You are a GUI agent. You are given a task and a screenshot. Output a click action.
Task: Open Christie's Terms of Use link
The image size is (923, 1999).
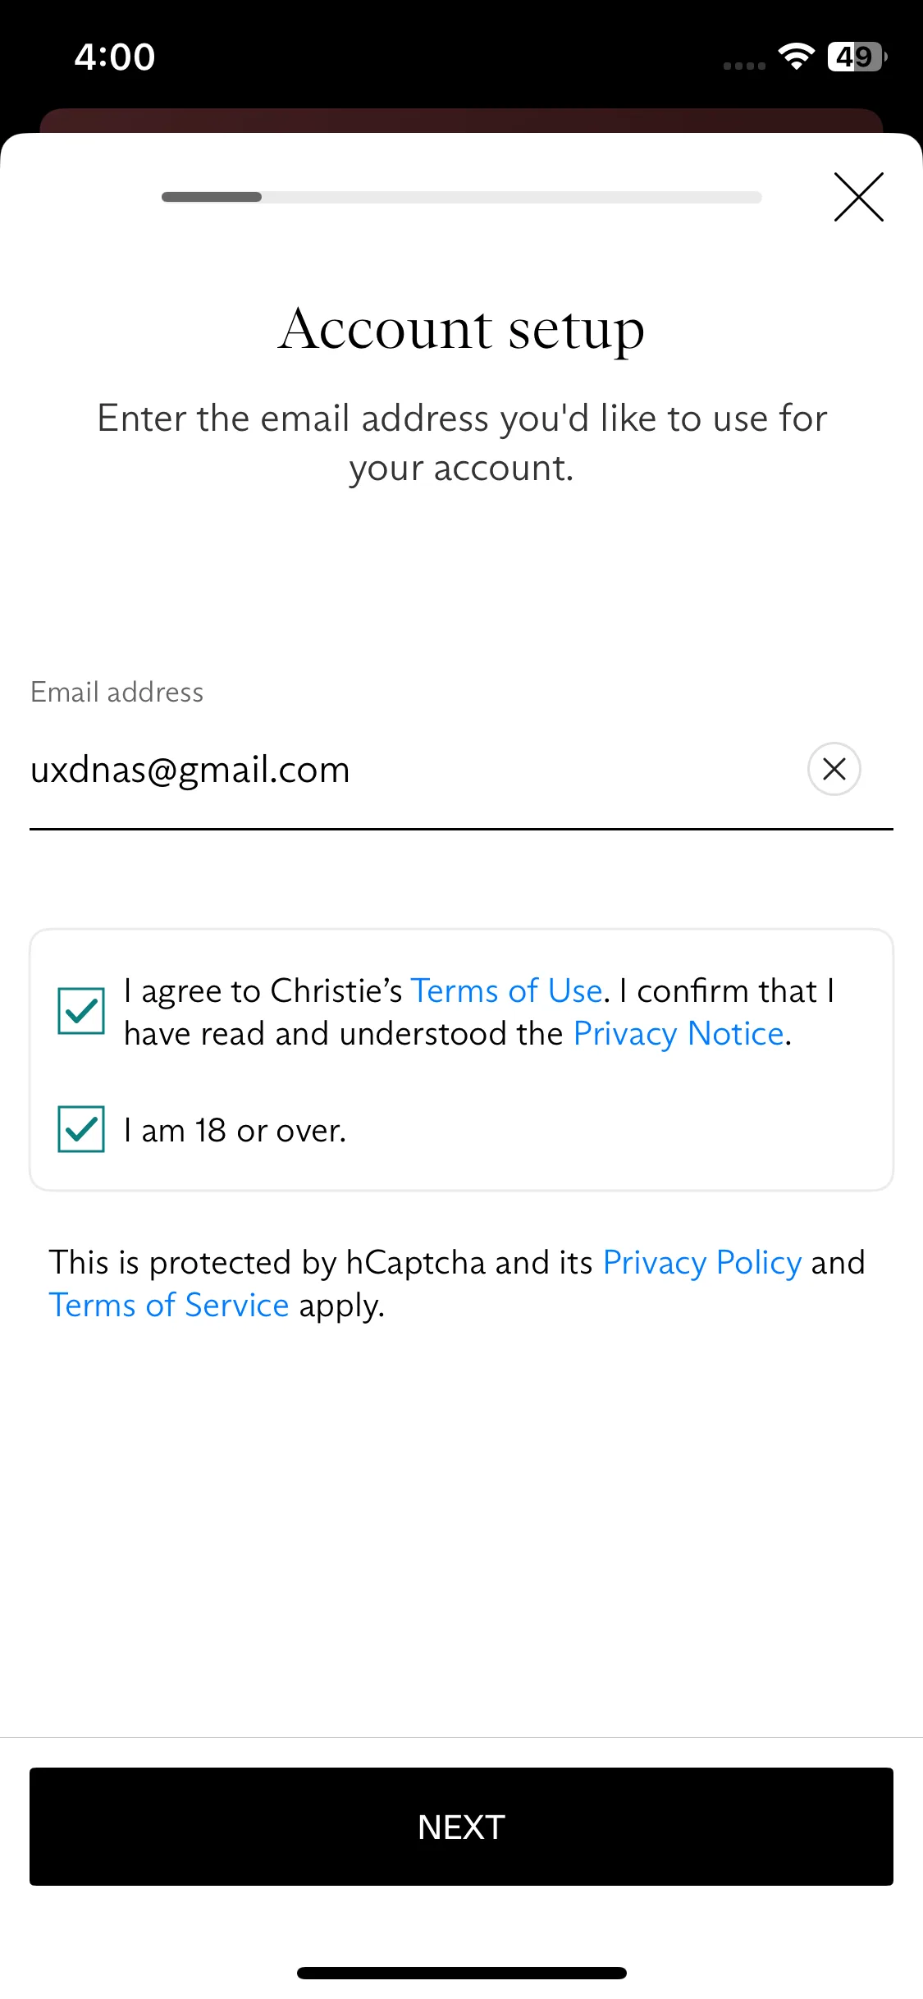pyautogui.click(x=506, y=990)
